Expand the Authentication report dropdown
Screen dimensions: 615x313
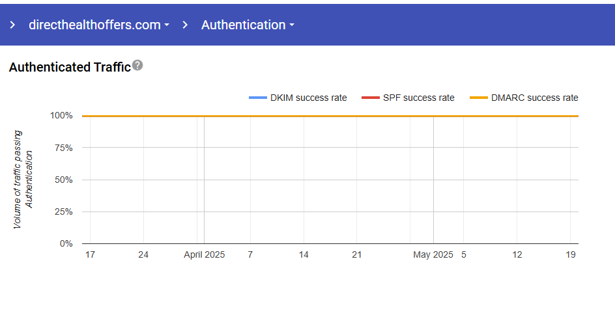pyautogui.click(x=248, y=25)
